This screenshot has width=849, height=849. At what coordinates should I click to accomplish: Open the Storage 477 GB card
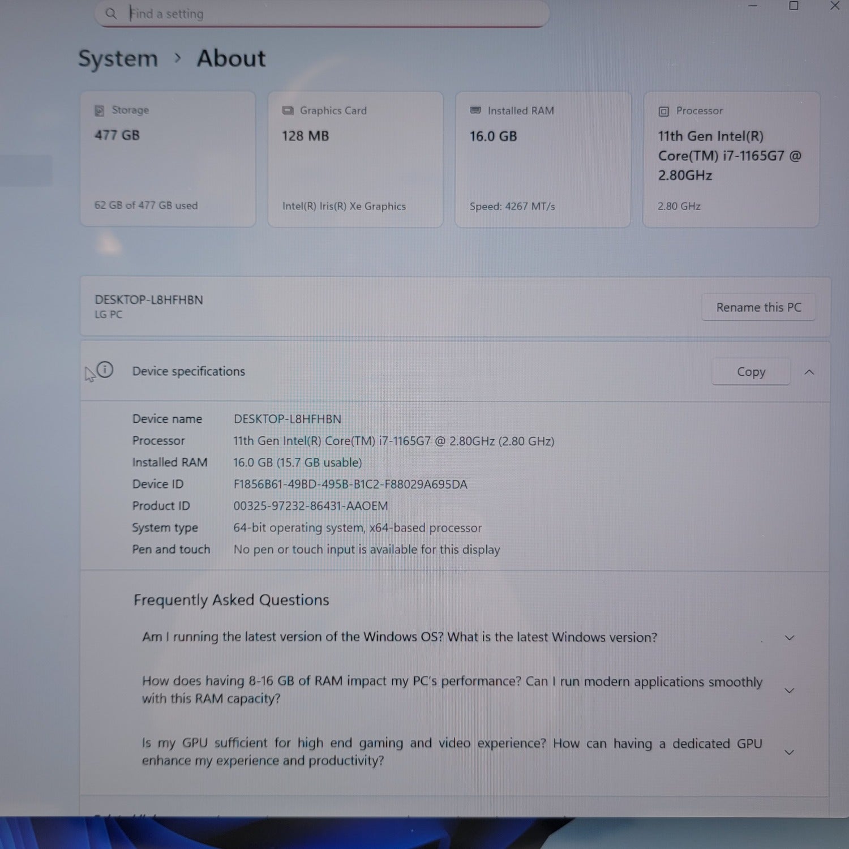click(168, 160)
